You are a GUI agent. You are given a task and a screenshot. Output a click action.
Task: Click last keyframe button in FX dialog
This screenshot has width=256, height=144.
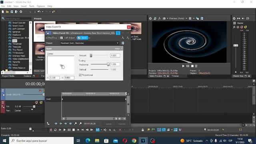pyautogui.click(x=70, y=124)
